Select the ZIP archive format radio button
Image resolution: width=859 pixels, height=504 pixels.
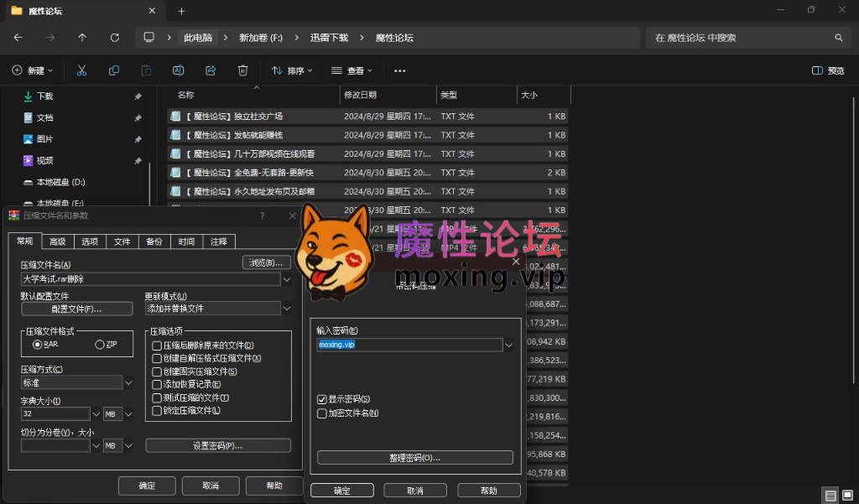point(100,345)
